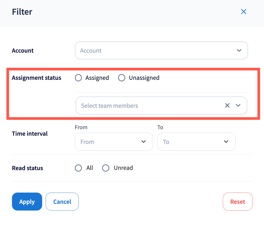Apply the filter settings

27,202
